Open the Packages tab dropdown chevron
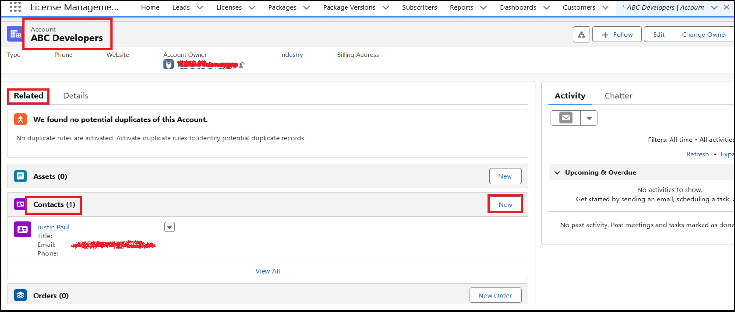The image size is (735, 312). [x=306, y=7]
